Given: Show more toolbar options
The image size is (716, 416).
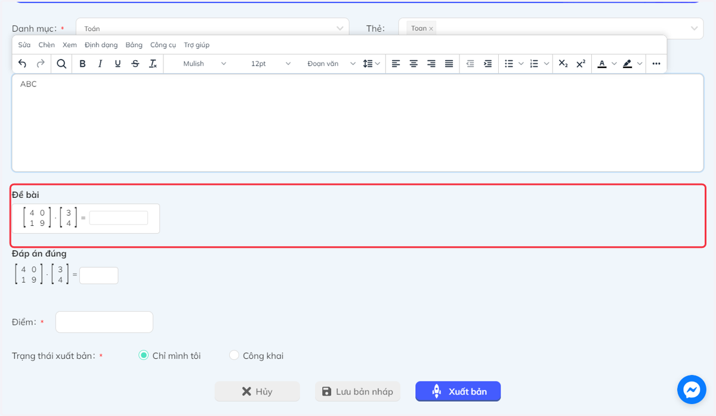Looking at the screenshot, I should (656, 64).
